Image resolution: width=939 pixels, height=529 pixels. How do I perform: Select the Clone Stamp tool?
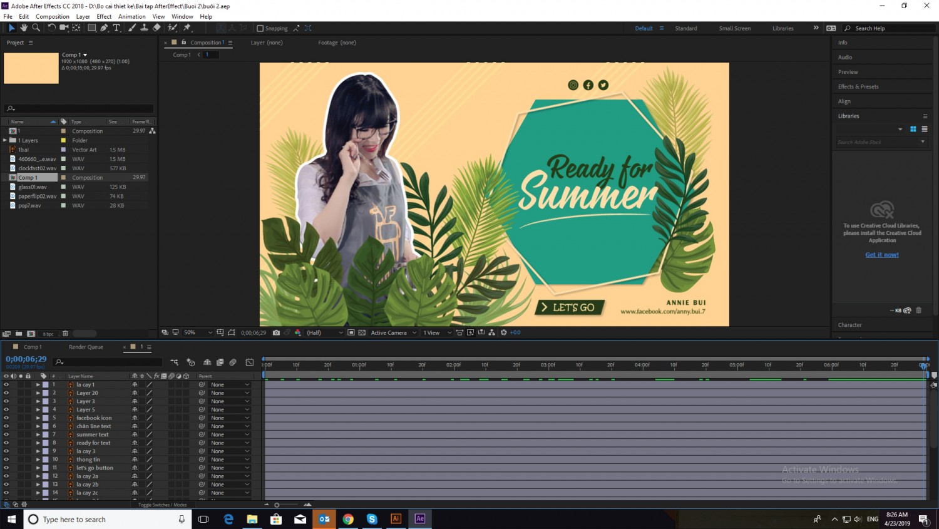coord(144,28)
